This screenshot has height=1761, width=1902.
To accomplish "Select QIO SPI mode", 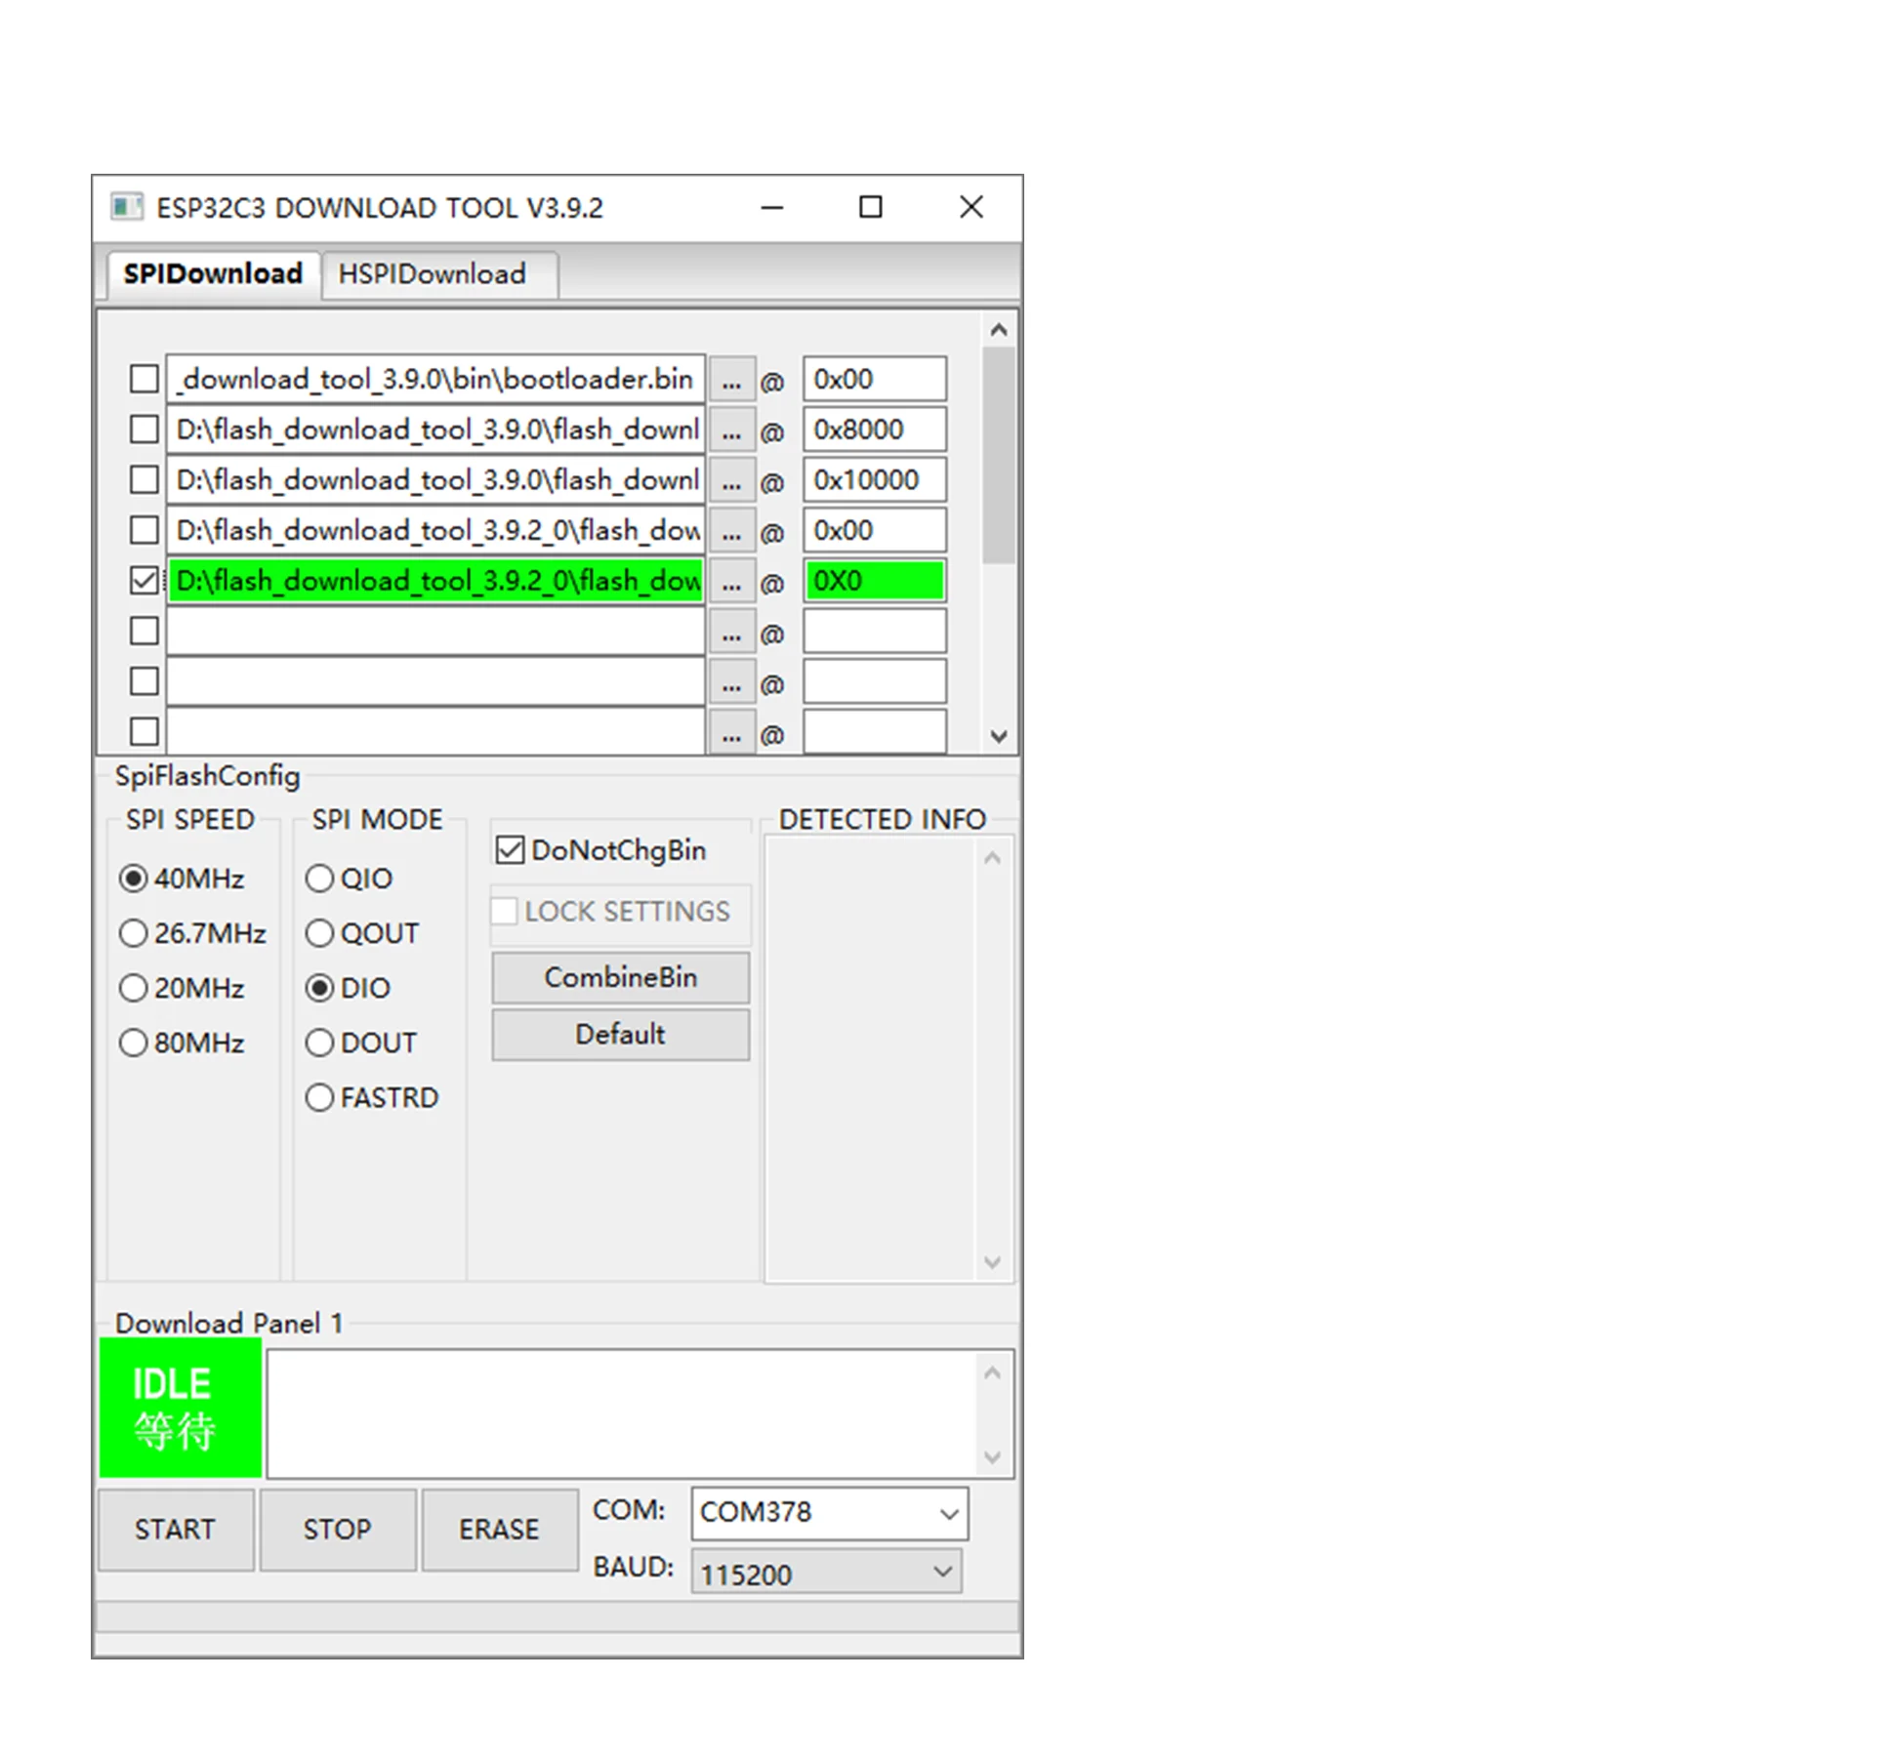I will click(x=320, y=879).
